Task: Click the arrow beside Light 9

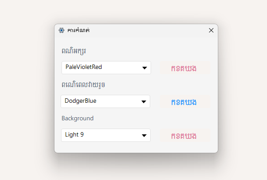Action: (144, 136)
